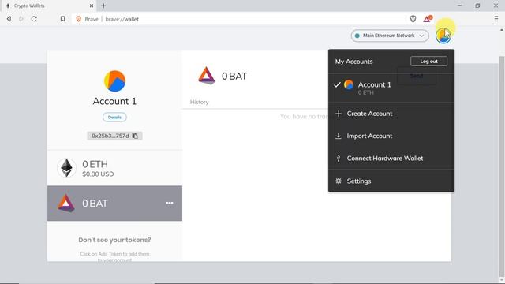
Task: Click the browser forward arrow
Action: click(21, 19)
